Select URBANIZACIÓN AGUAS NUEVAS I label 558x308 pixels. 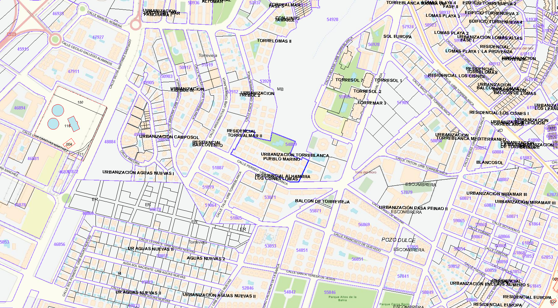pyautogui.click(x=138, y=173)
